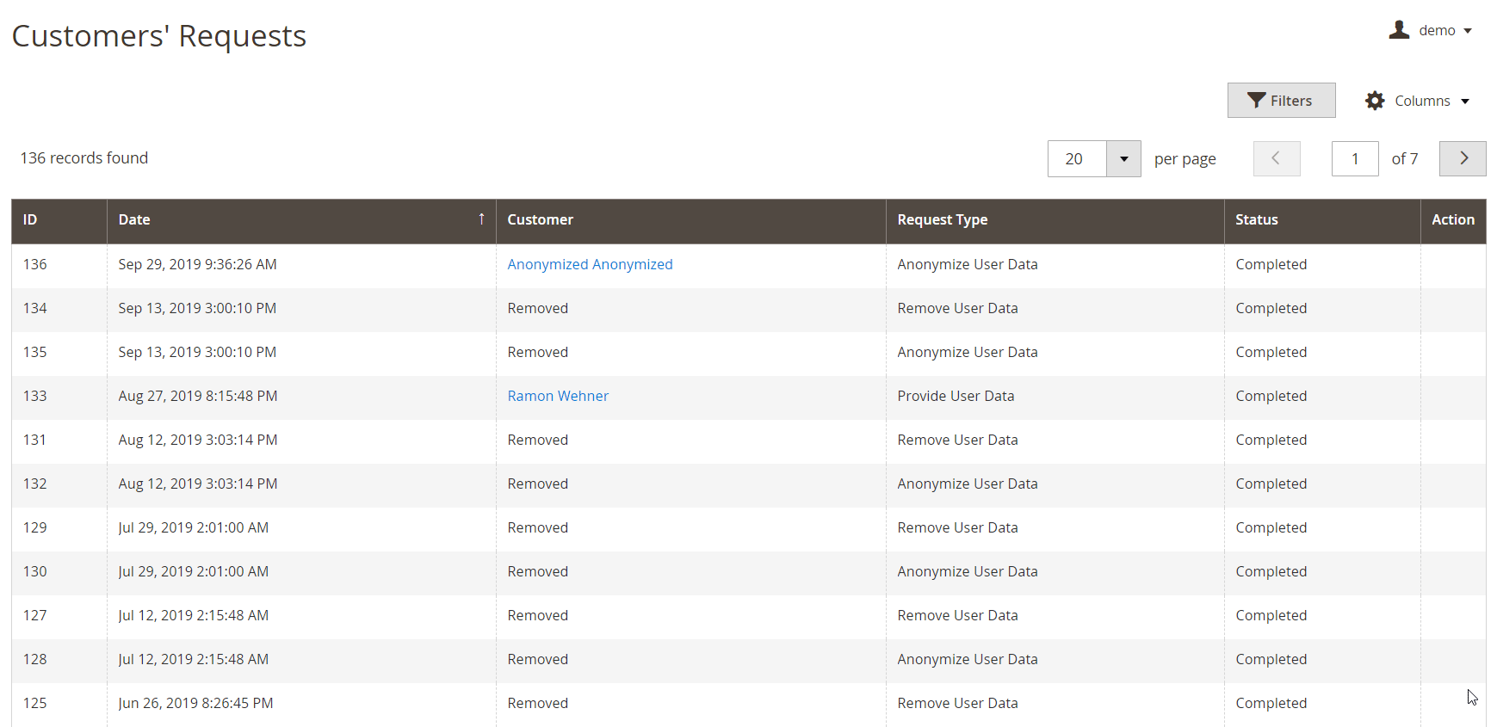
Task: Go to next page of requests
Action: [x=1463, y=159]
